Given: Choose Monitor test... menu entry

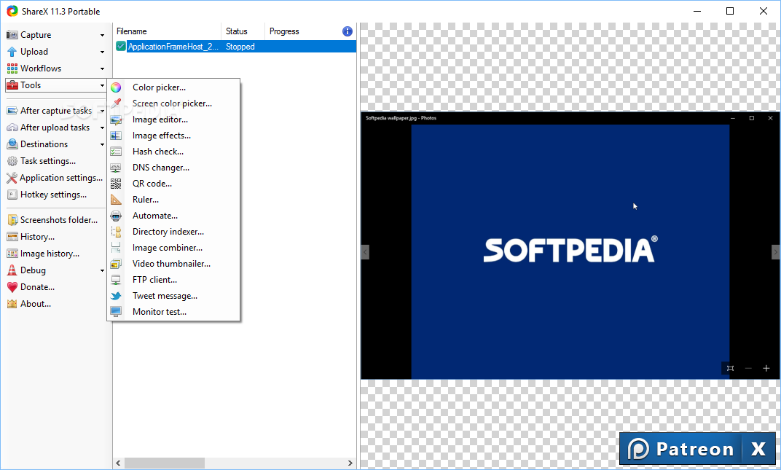Looking at the screenshot, I should point(173,312).
